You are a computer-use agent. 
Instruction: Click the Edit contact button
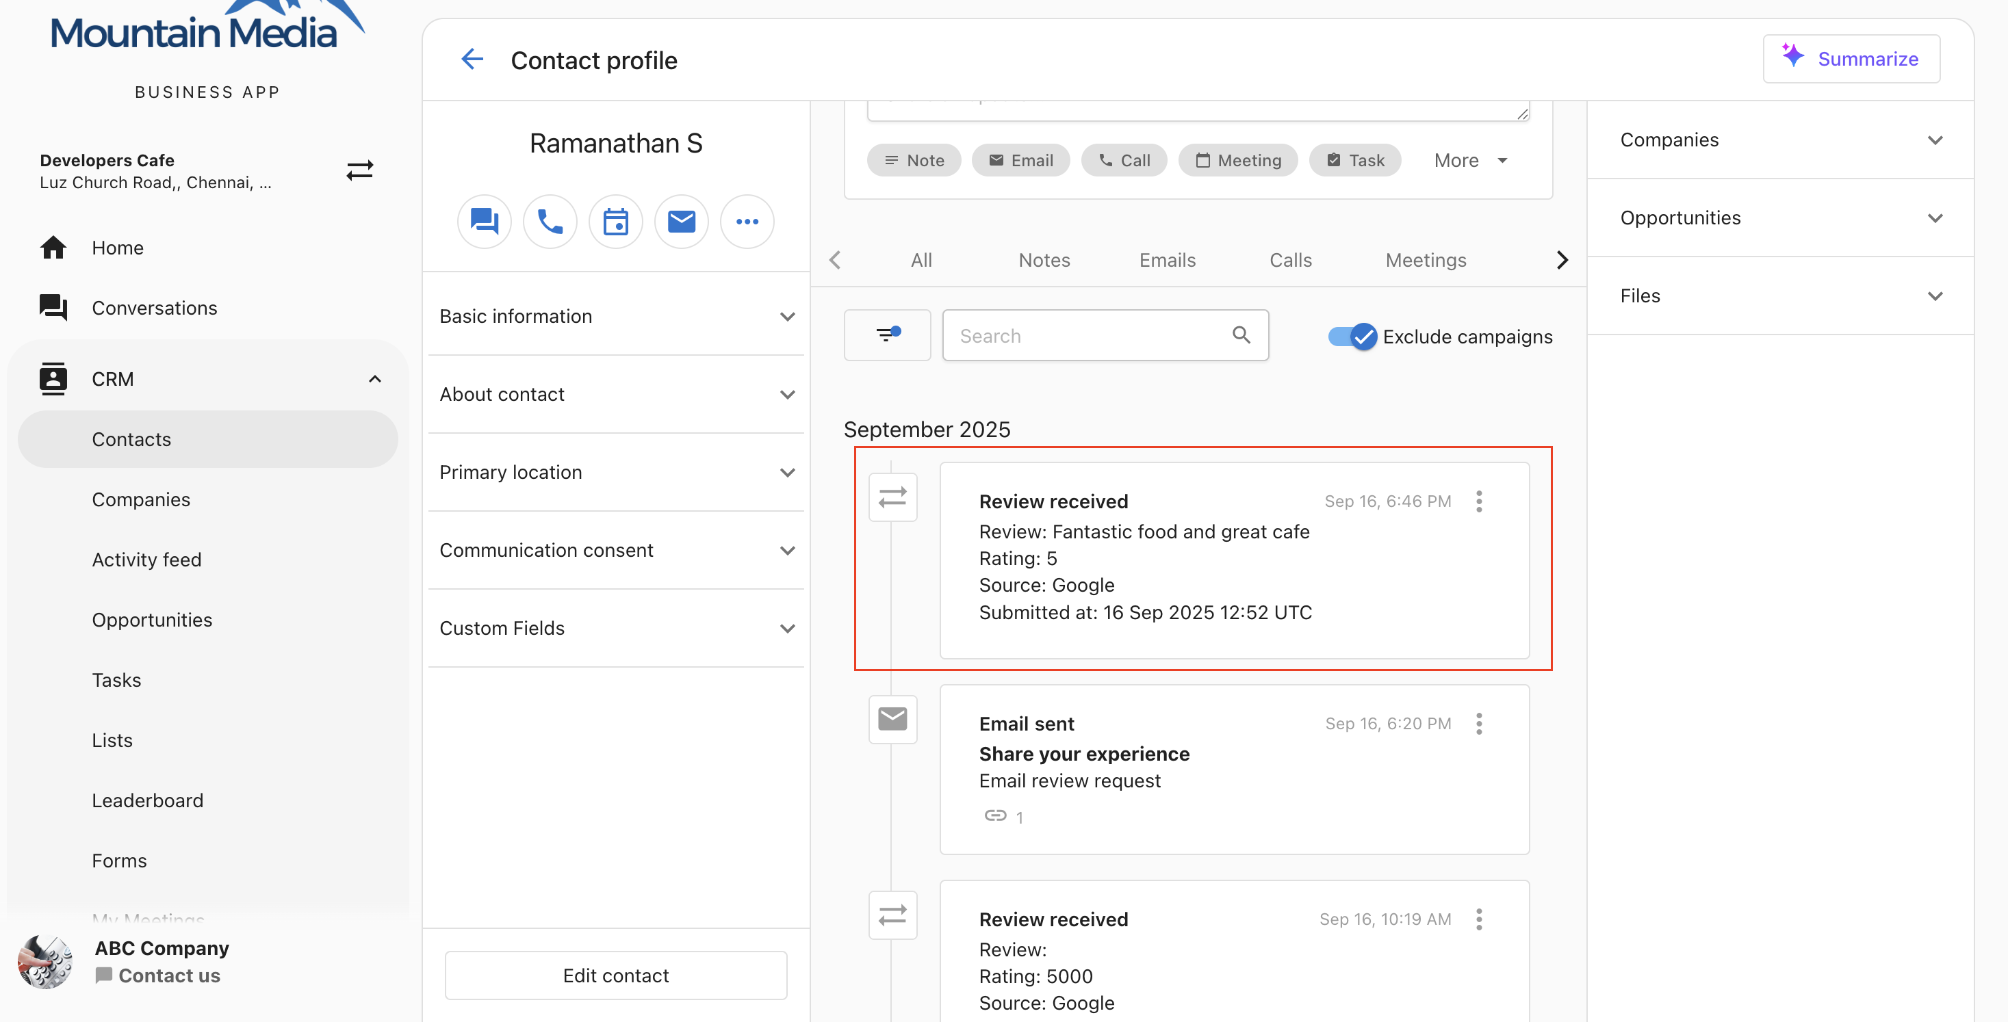pos(616,975)
